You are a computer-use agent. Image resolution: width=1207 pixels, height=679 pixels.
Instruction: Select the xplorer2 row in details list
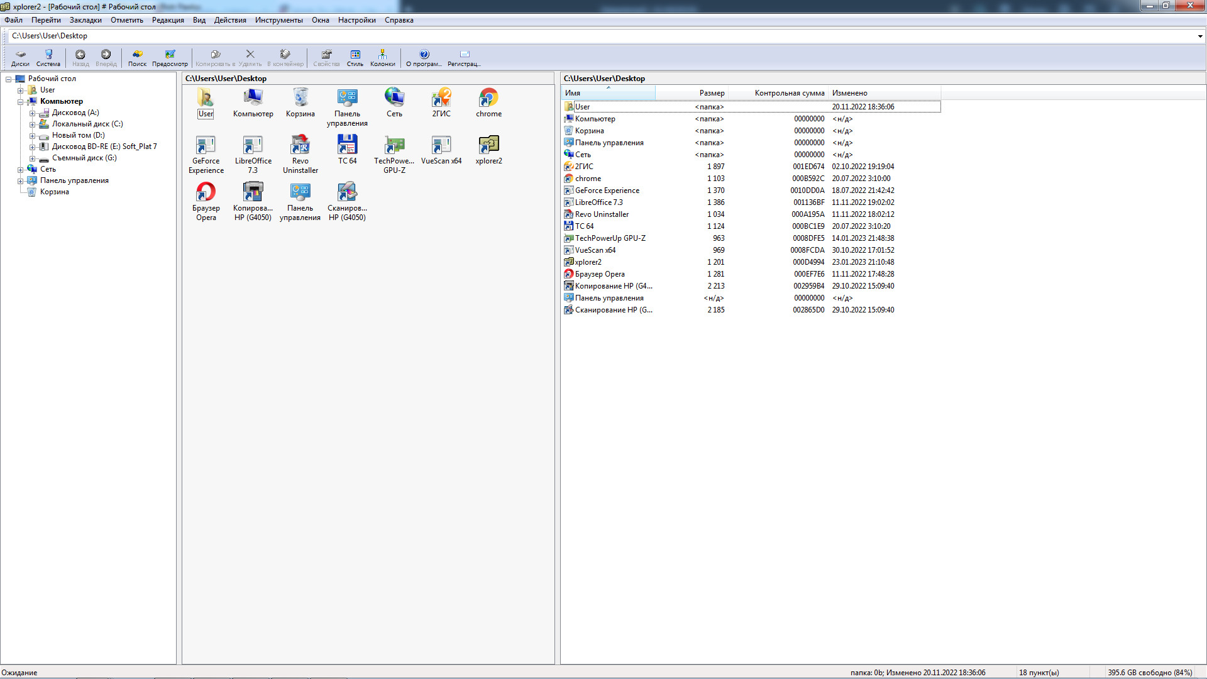[588, 262]
